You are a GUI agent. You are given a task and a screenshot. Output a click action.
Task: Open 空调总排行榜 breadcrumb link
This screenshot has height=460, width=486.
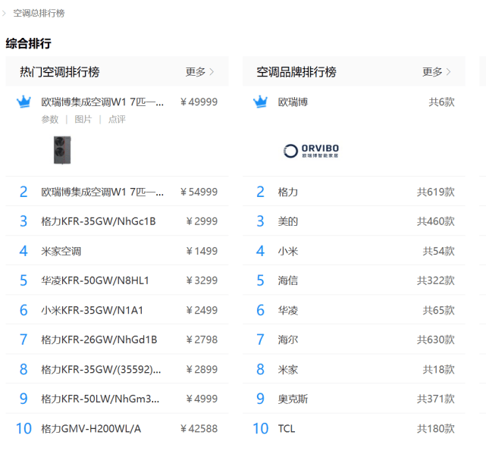click(39, 13)
